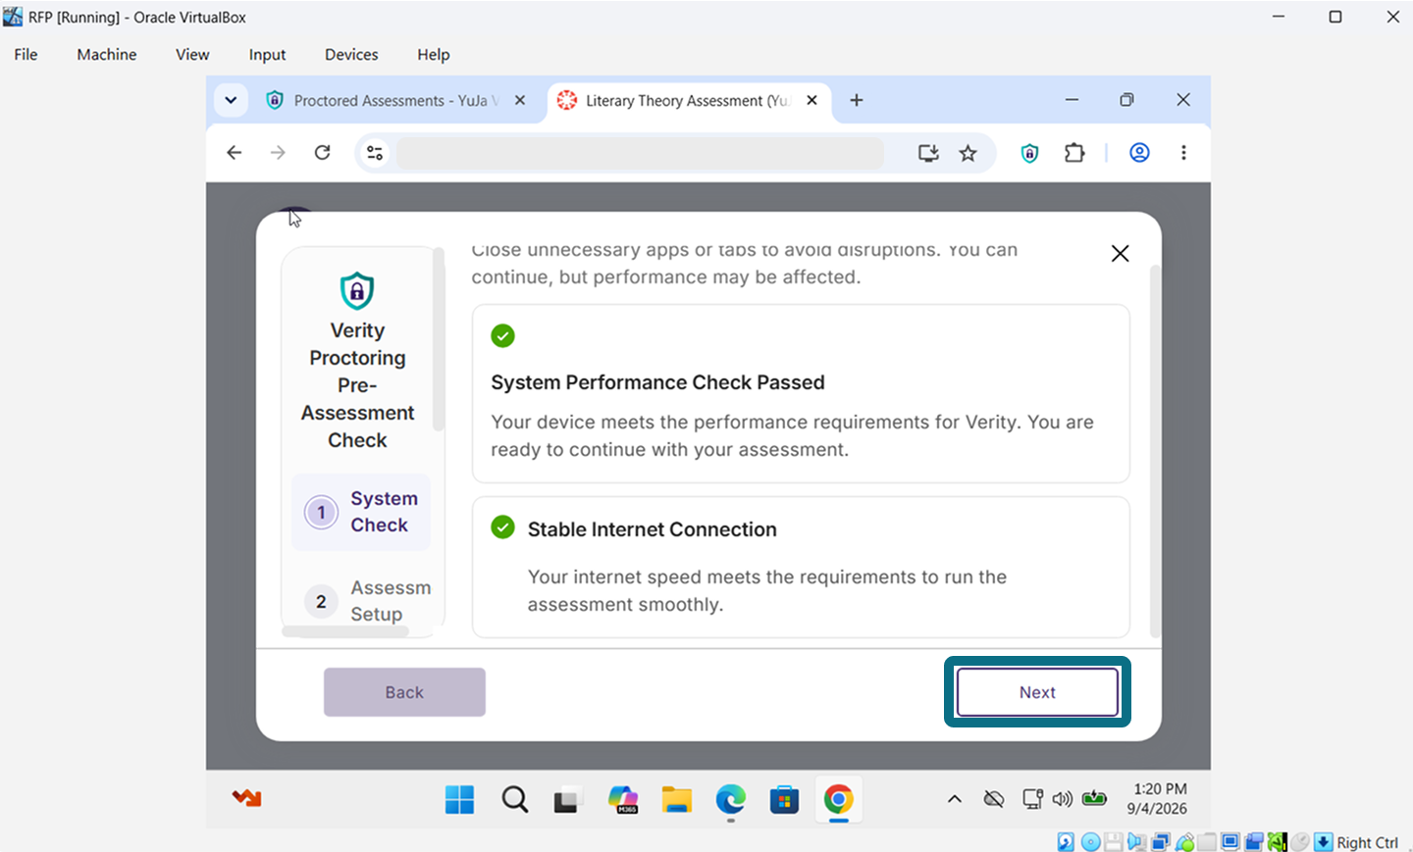Open the VirtualBox Devices menu
Screen dimensions: 1413x852
coord(351,54)
